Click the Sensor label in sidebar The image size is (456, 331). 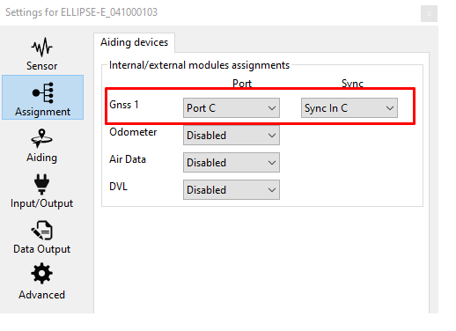coord(42,66)
